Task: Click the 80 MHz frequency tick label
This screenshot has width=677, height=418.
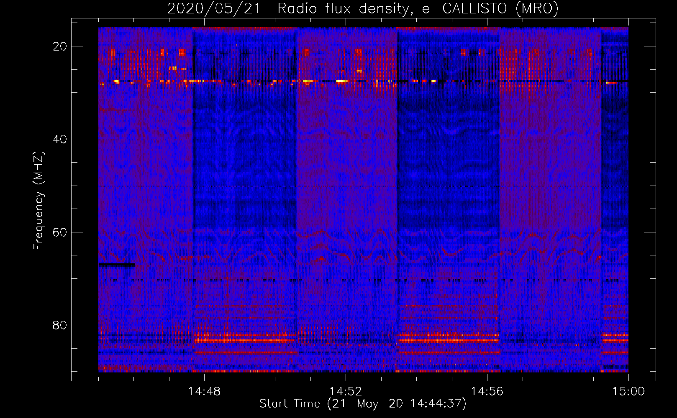Action: click(x=60, y=325)
